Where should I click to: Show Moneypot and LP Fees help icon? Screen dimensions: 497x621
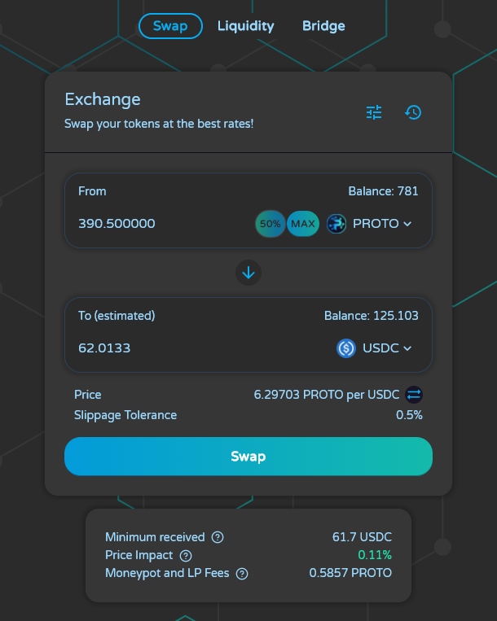click(242, 574)
